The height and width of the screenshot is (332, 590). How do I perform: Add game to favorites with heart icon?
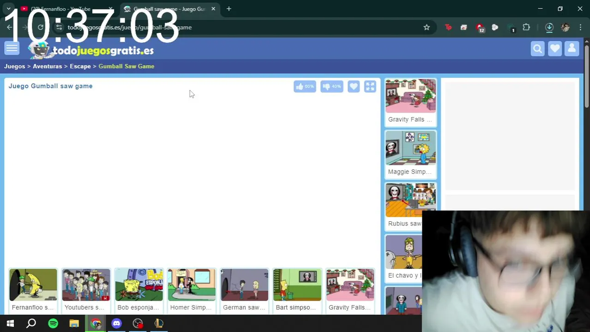point(354,86)
